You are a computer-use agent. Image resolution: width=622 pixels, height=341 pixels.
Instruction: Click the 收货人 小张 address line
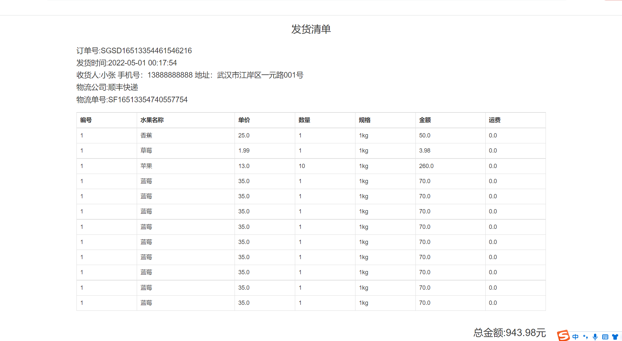[190, 75]
